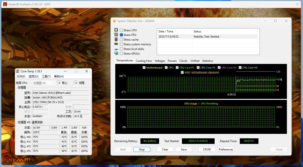The image size is (303, 167).
Task: Click the Clear button
Action: point(165,149)
